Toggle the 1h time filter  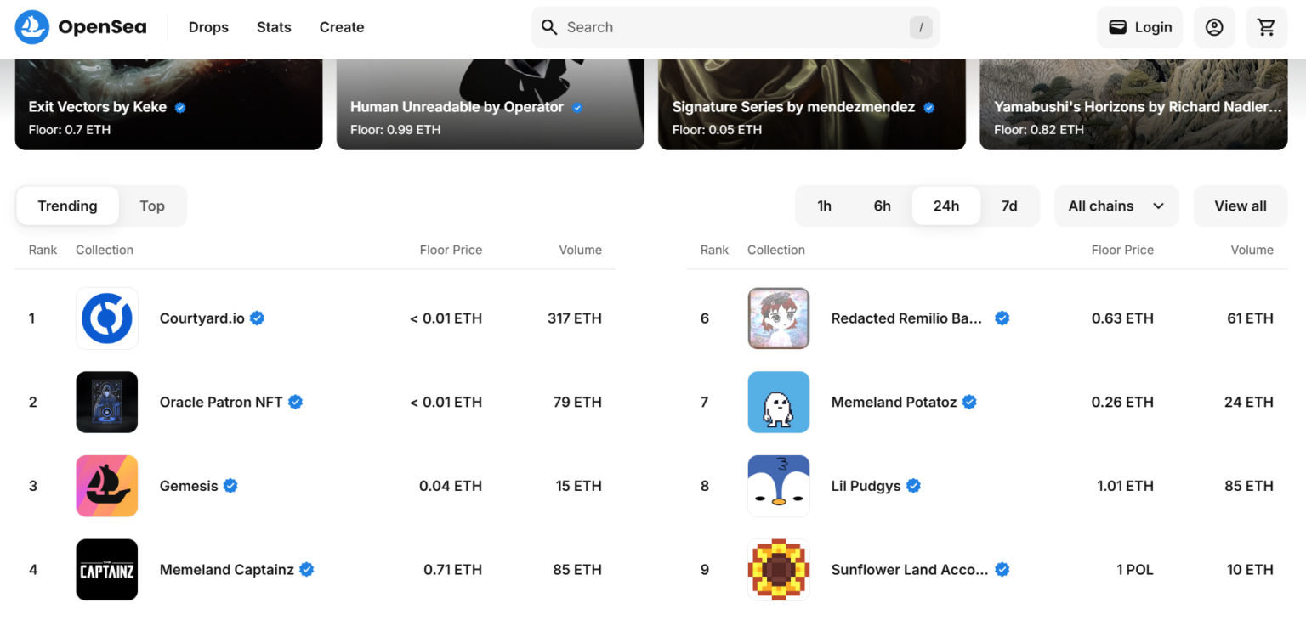[x=823, y=206]
